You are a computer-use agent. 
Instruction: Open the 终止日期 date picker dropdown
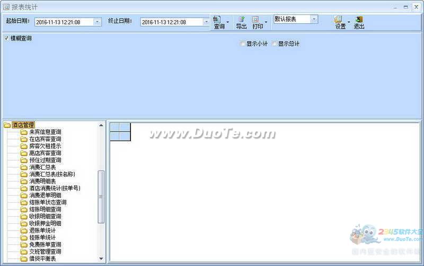(206, 22)
